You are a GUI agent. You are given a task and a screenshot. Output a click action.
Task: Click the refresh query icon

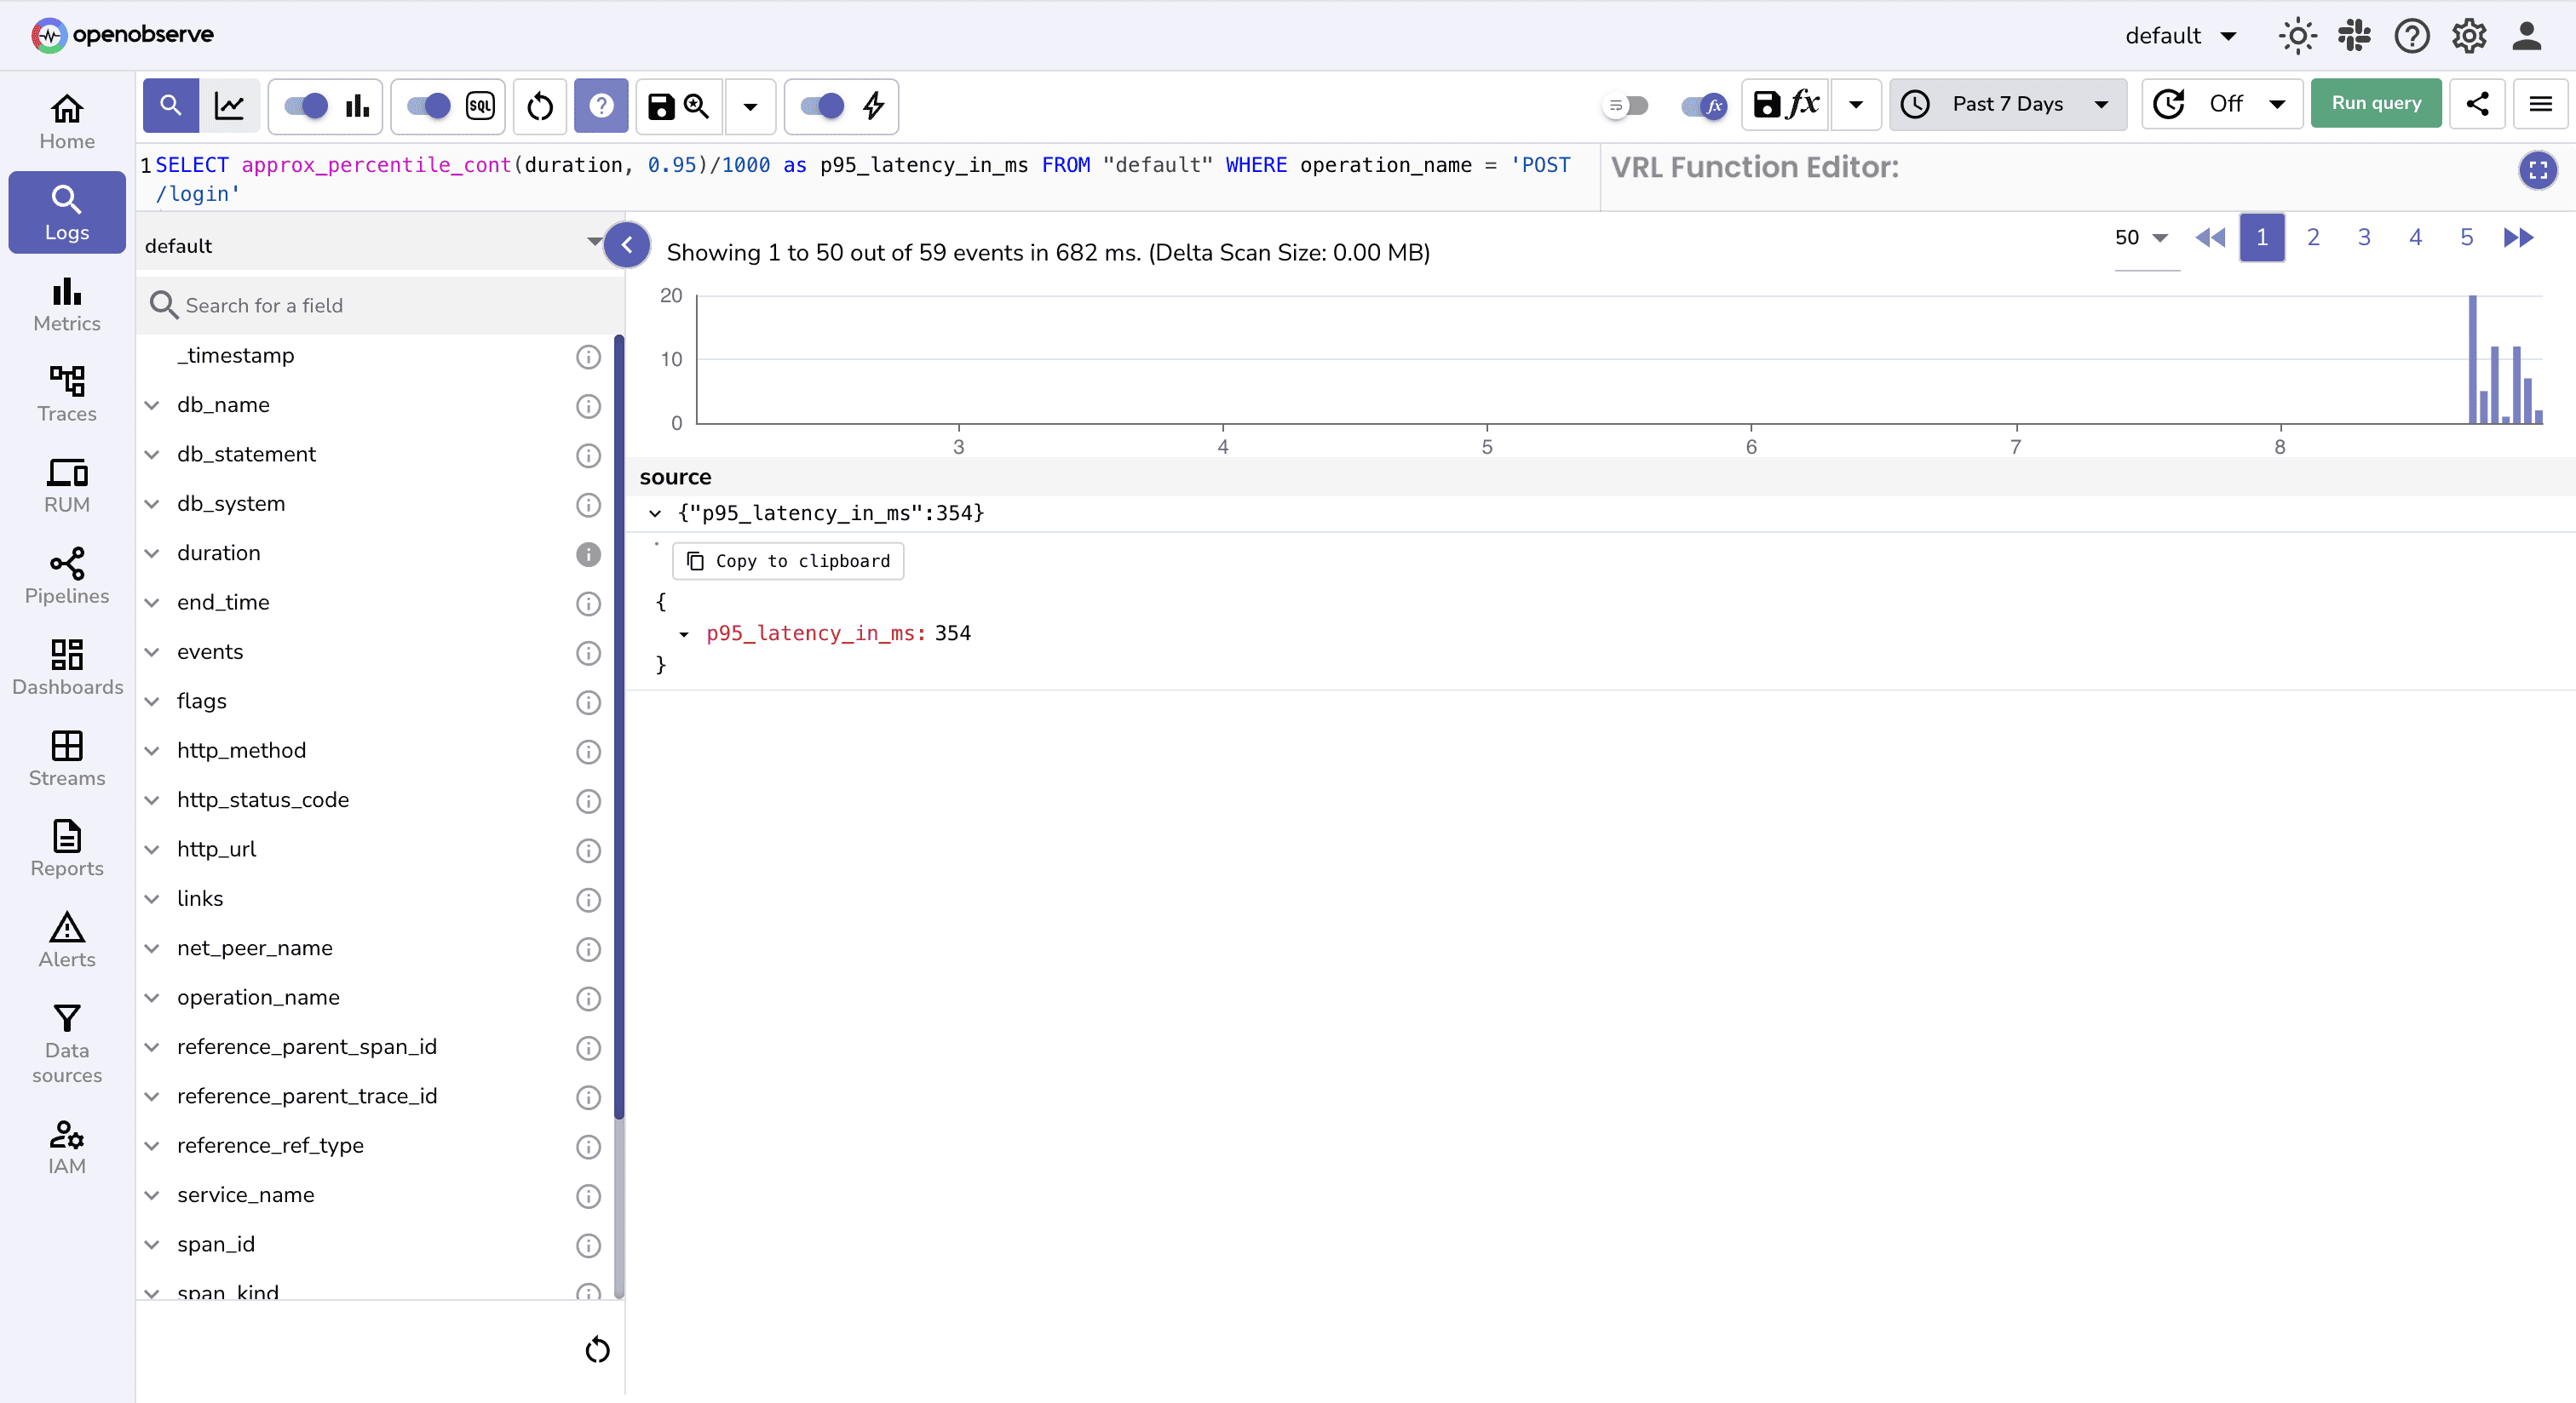click(540, 107)
